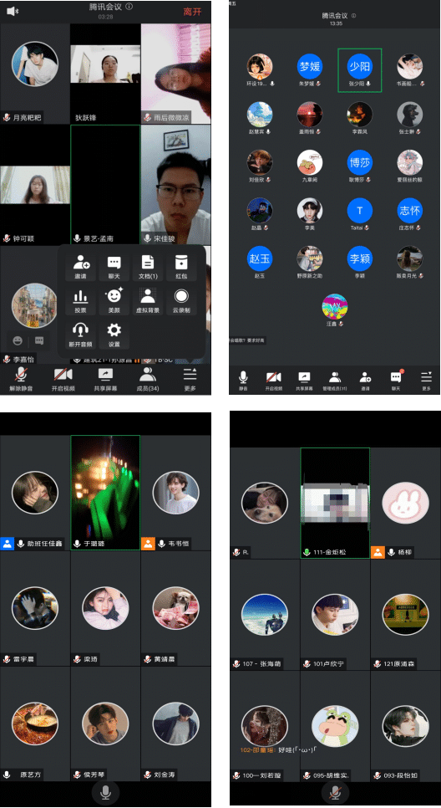Expand meeting info icon left of 离开
Viewport: 441px width, 808px height.
(x=129, y=7)
